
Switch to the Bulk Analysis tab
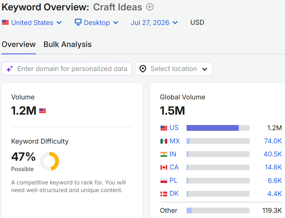click(67, 45)
